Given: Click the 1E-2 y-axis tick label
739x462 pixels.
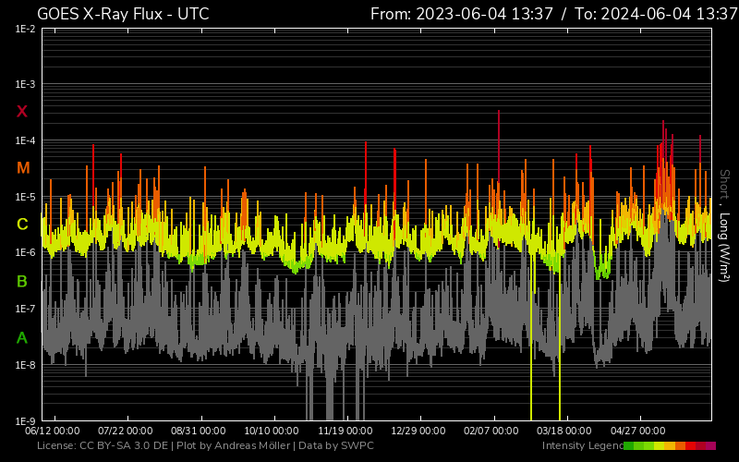Looking at the screenshot, I should [24, 29].
